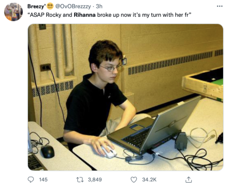Open the share upload arrow icon
Viewport: 228px width, 183px height.
(x=189, y=180)
